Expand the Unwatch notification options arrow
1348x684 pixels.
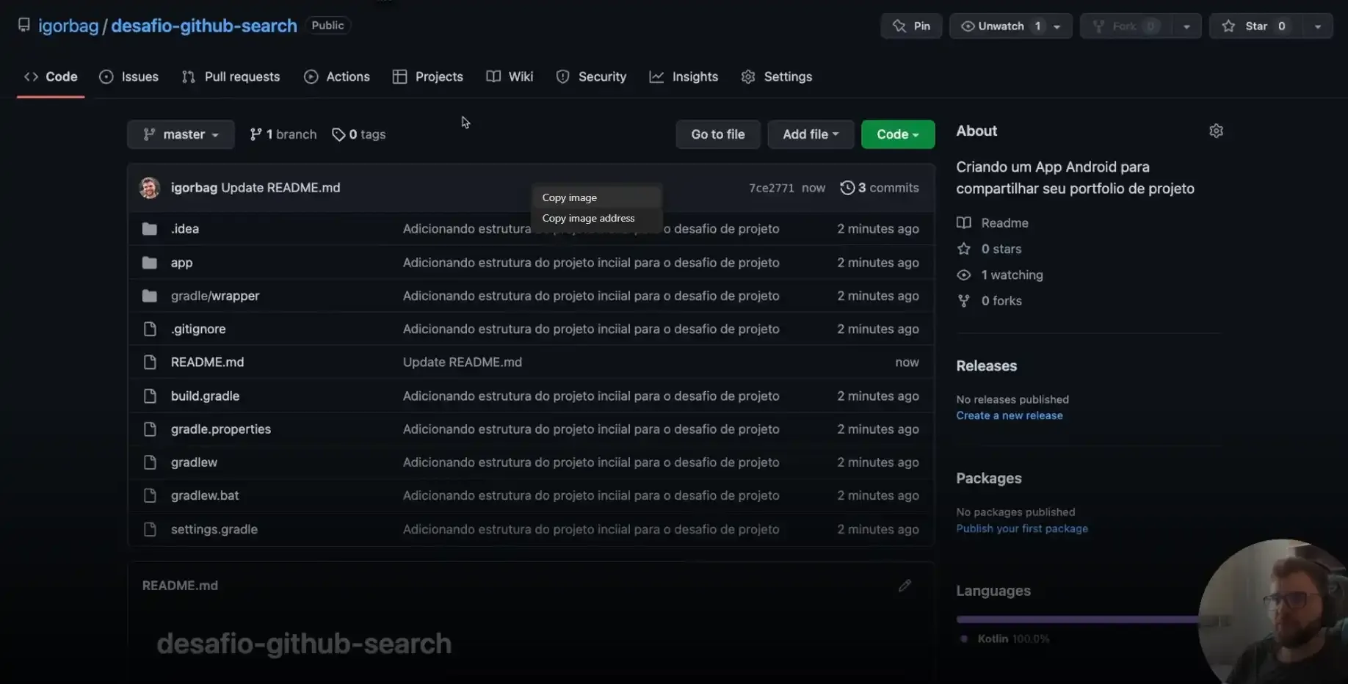click(1057, 26)
